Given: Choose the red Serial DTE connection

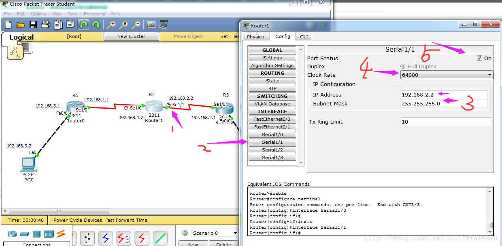Looking at the screenshot, I should (142, 238).
